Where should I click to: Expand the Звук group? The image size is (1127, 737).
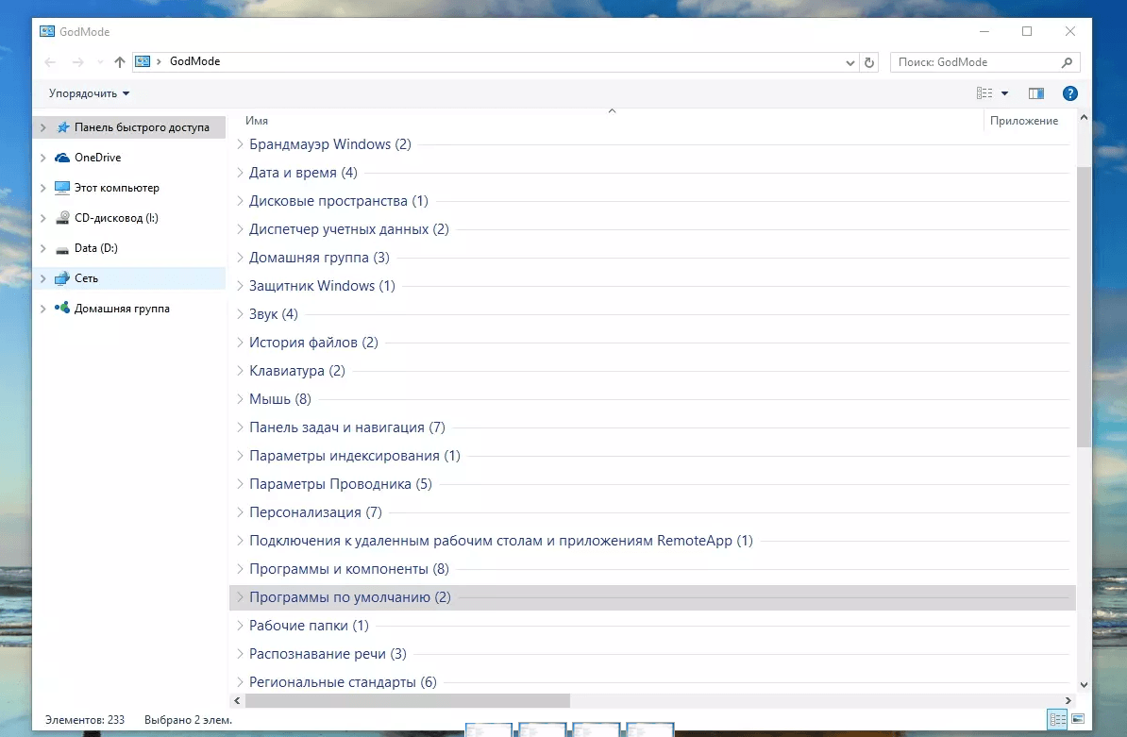coord(240,314)
